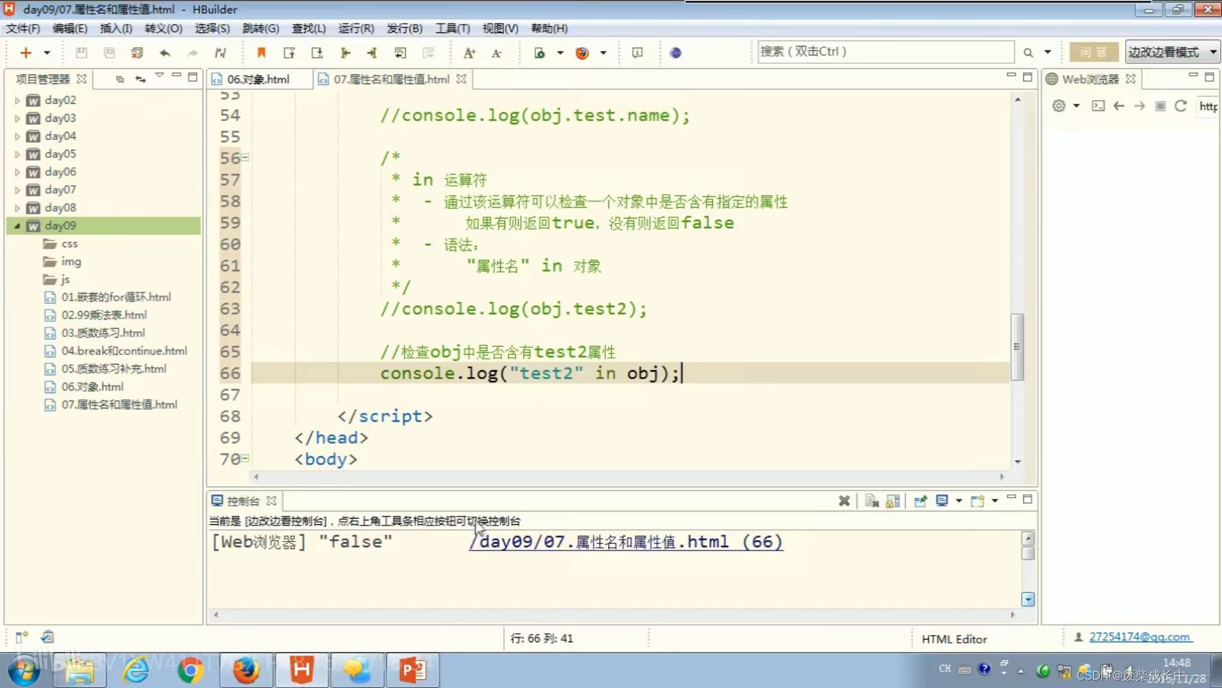Viewport: 1222px width, 688px height.
Task: Click the Firefox run-in-browser icon
Action: (582, 53)
